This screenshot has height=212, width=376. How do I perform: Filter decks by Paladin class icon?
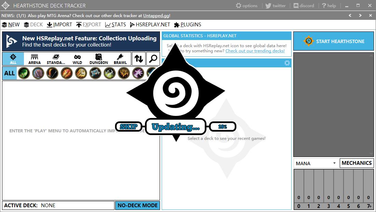81,73
